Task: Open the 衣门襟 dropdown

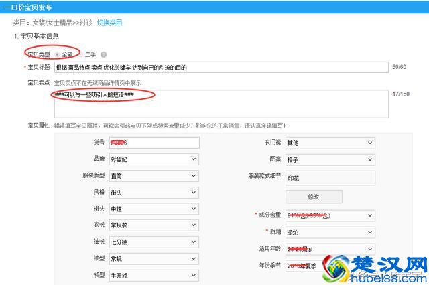Action: (x=330, y=142)
